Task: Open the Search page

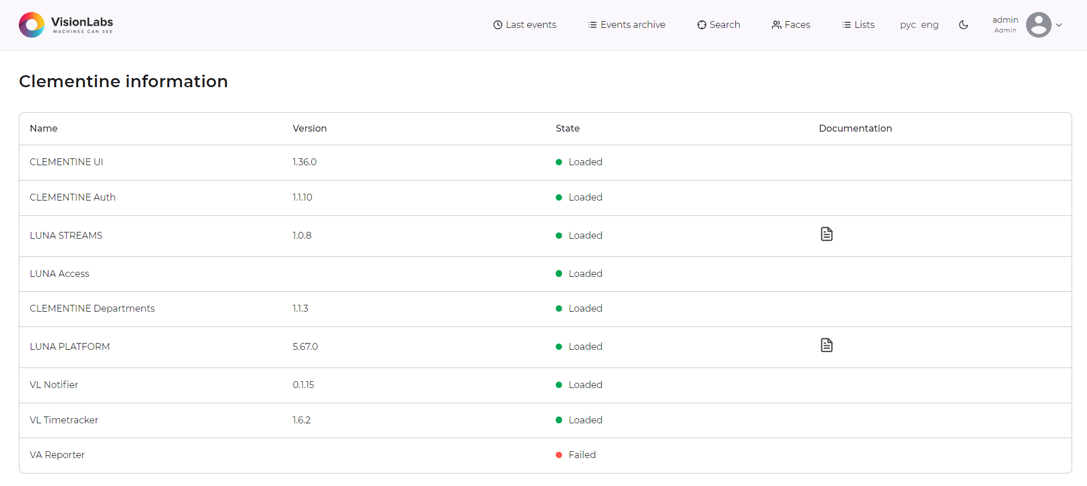Action: click(718, 25)
